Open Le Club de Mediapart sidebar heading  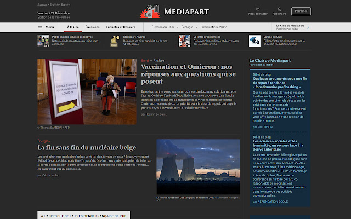tap(270, 60)
